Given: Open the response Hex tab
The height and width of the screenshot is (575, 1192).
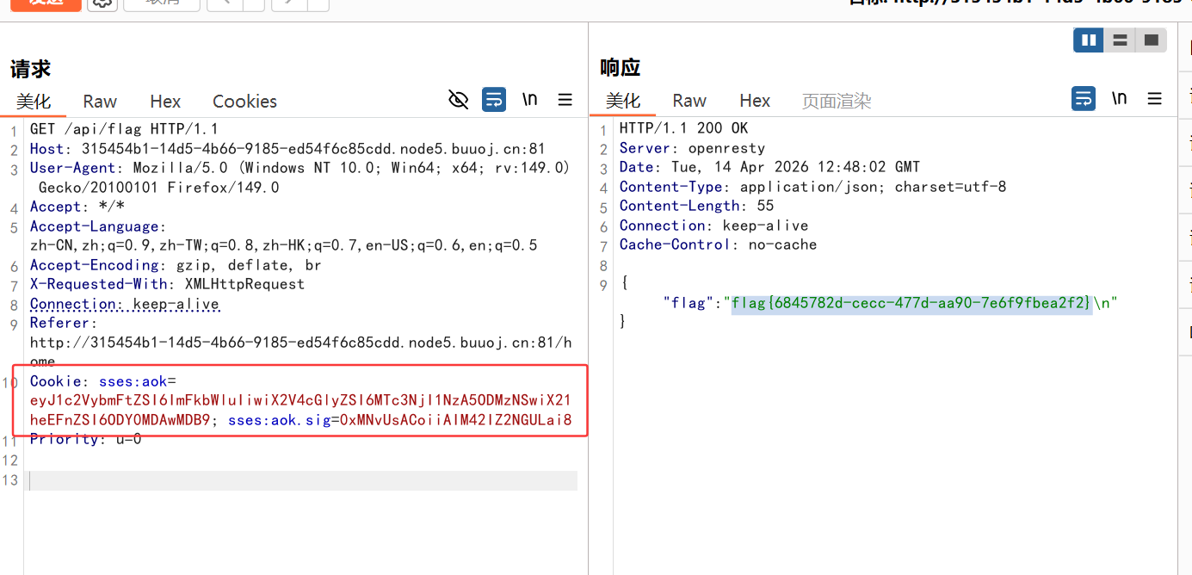Looking at the screenshot, I should 755,101.
